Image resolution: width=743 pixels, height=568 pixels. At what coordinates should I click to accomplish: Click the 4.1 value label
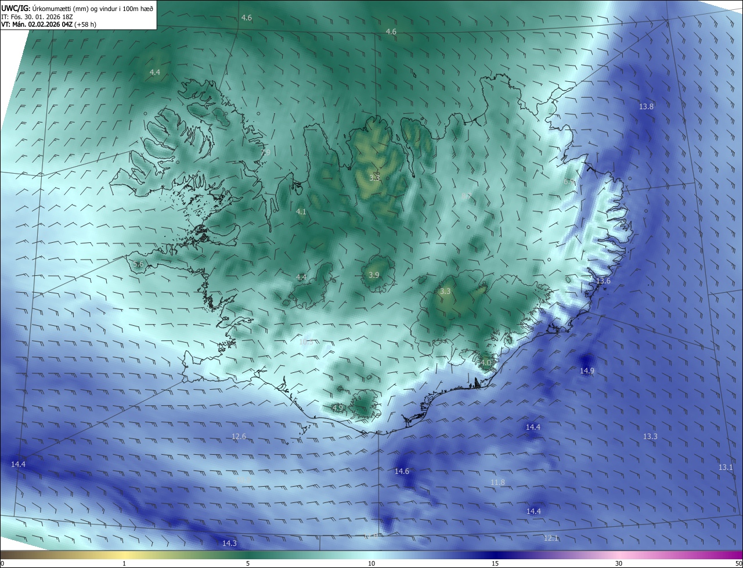tap(301, 212)
